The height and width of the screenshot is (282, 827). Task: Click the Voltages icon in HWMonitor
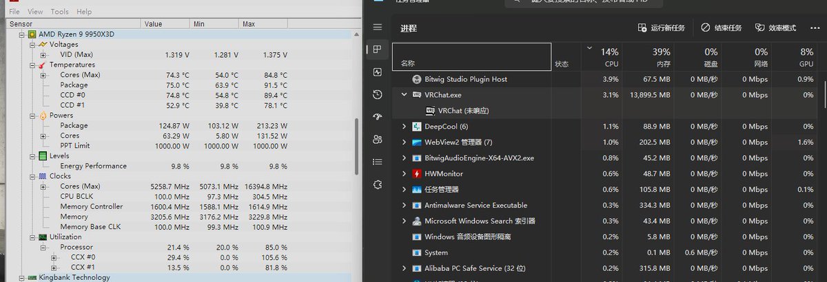pos(43,44)
